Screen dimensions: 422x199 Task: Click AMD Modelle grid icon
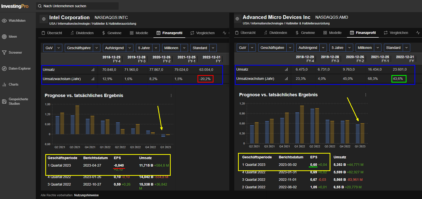point(325,33)
